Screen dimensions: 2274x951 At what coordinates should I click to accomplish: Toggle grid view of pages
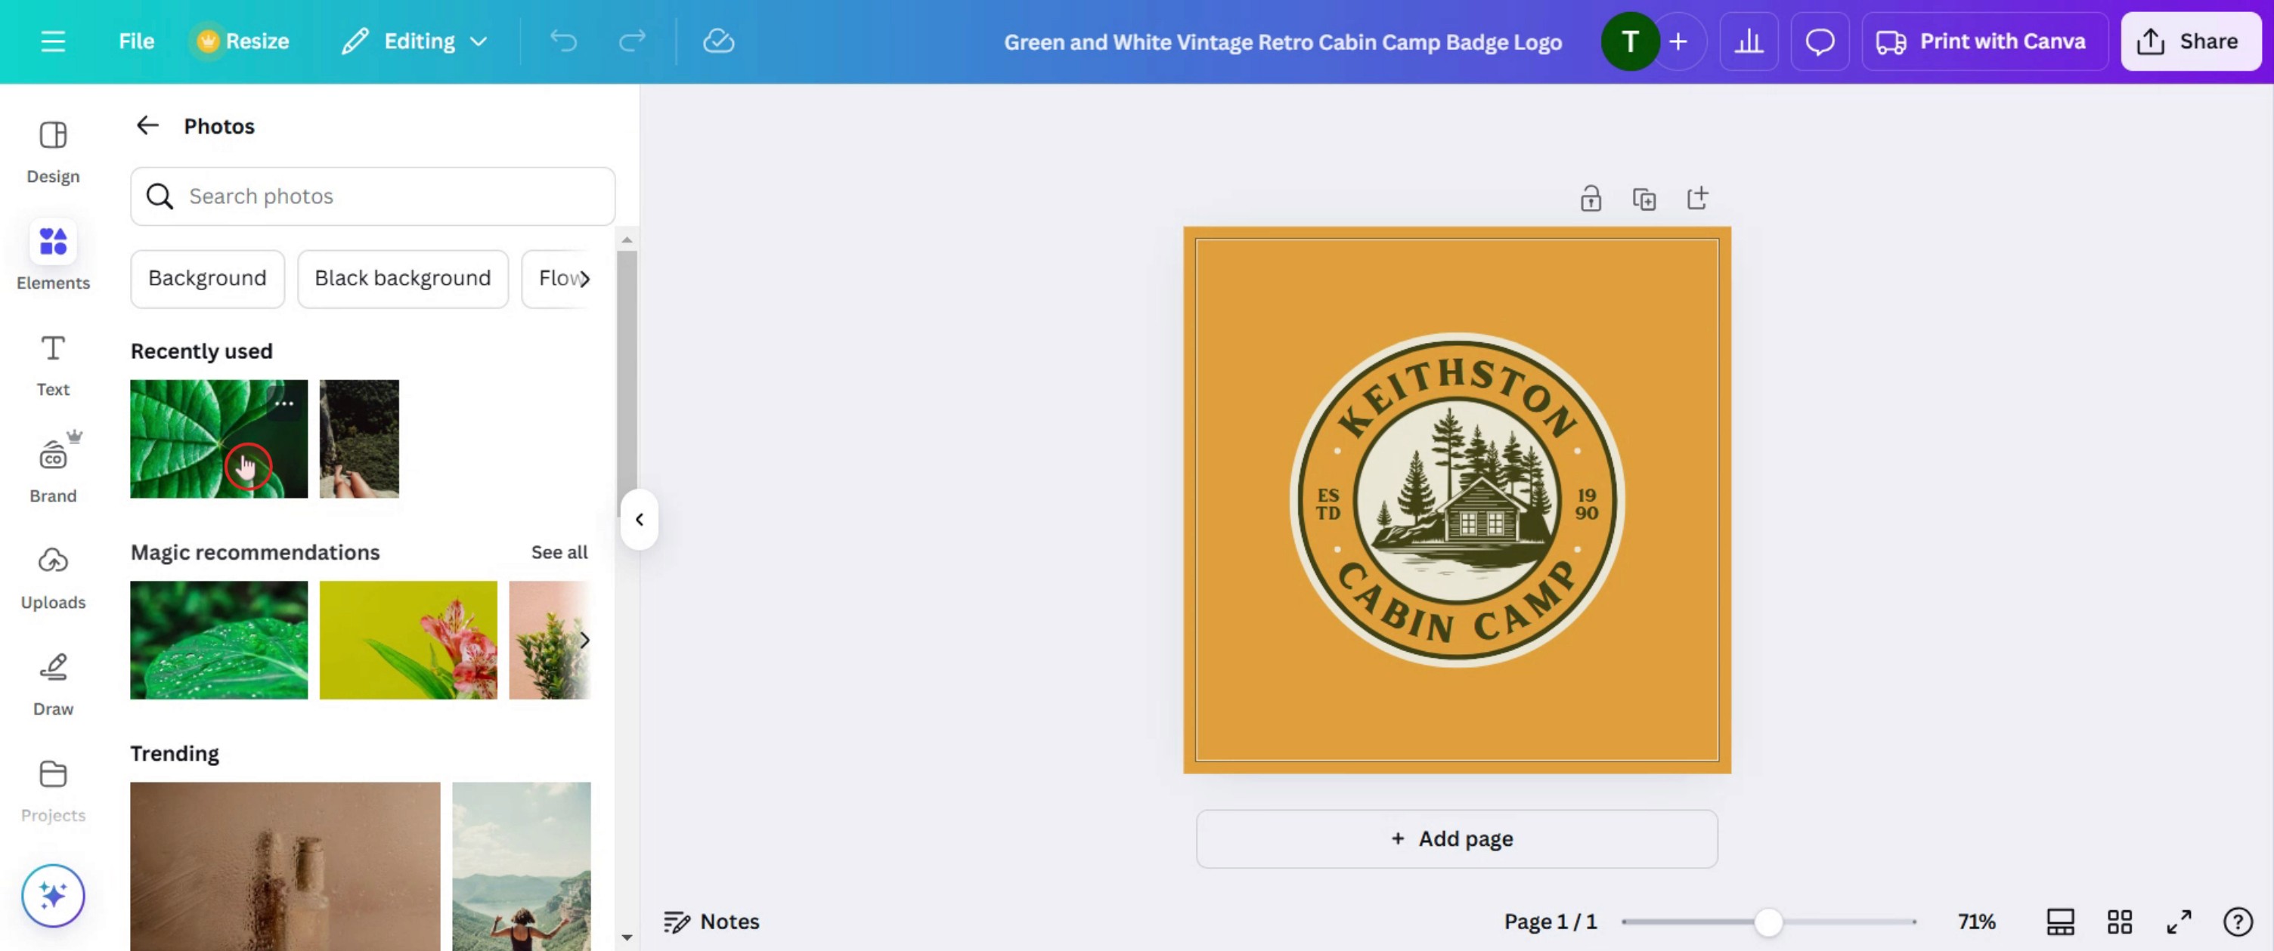2120,922
